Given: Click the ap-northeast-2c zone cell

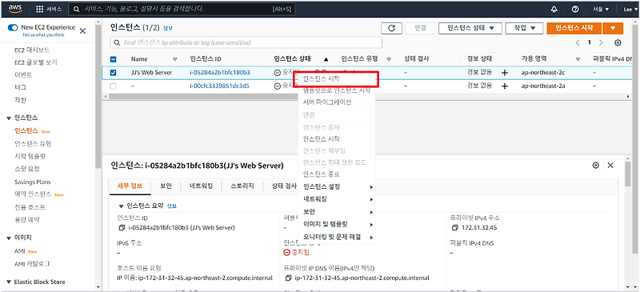Looking at the screenshot, I should pyautogui.click(x=543, y=73).
